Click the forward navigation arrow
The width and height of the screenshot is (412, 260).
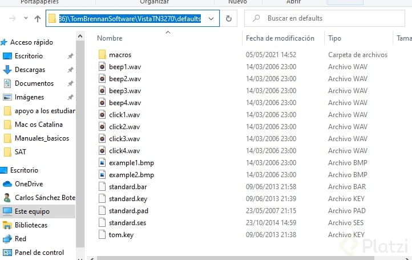coord(13,18)
